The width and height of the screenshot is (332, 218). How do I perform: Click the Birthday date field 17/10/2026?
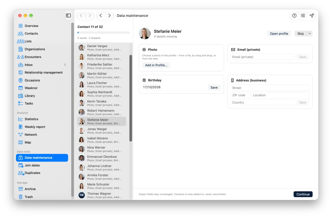[x=152, y=87]
